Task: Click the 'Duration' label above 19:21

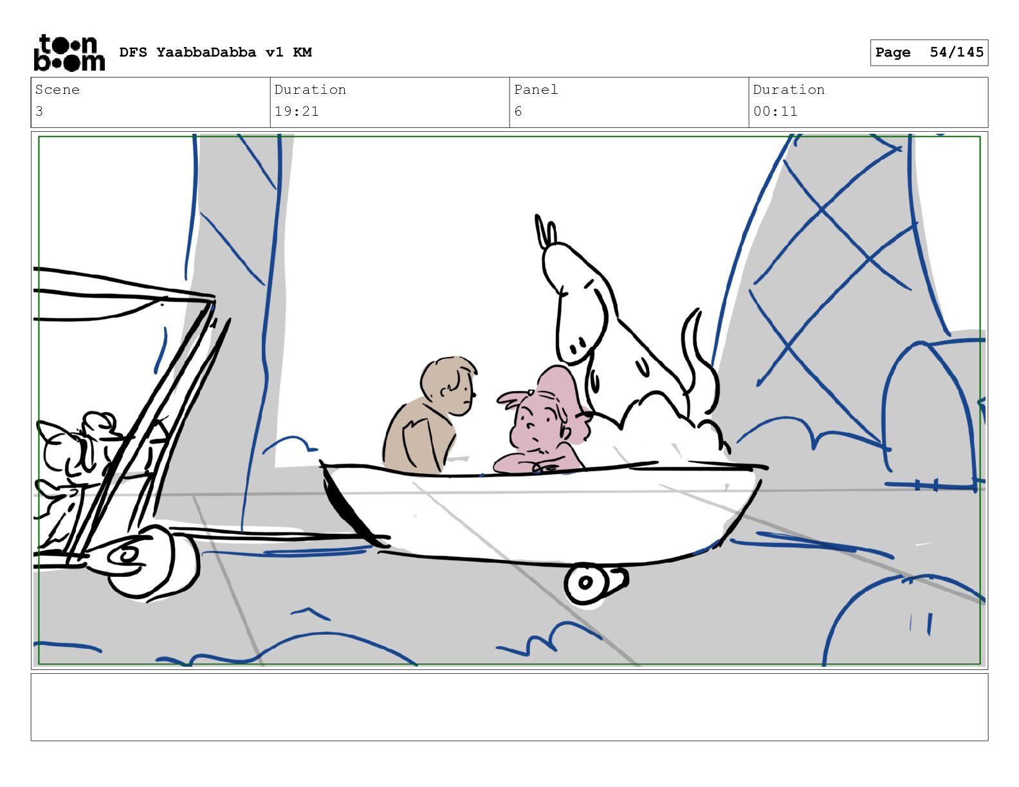Action: pos(310,89)
